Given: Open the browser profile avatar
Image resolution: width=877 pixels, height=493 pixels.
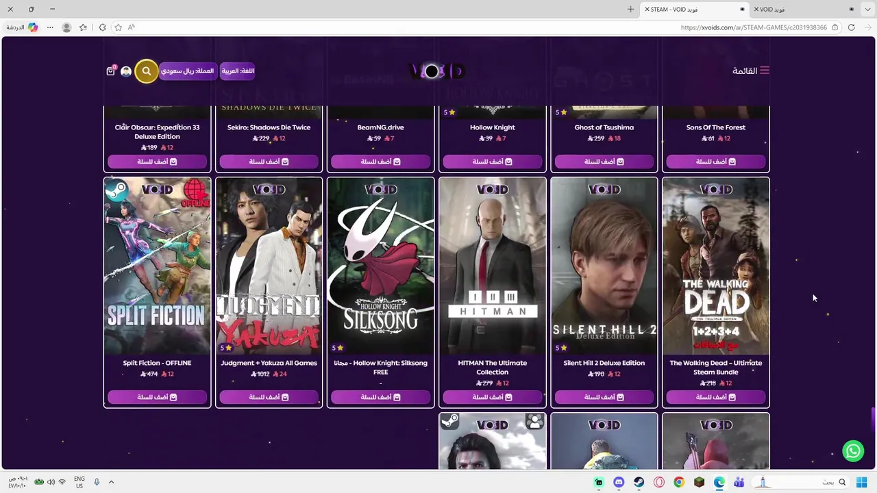Looking at the screenshot, I should [66, 27].
